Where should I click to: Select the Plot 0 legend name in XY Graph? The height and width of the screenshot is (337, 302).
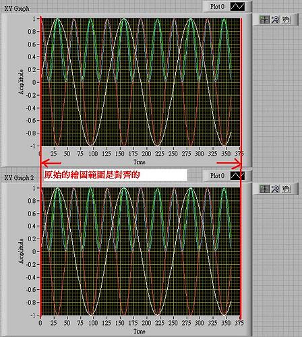tap(217, 7)
